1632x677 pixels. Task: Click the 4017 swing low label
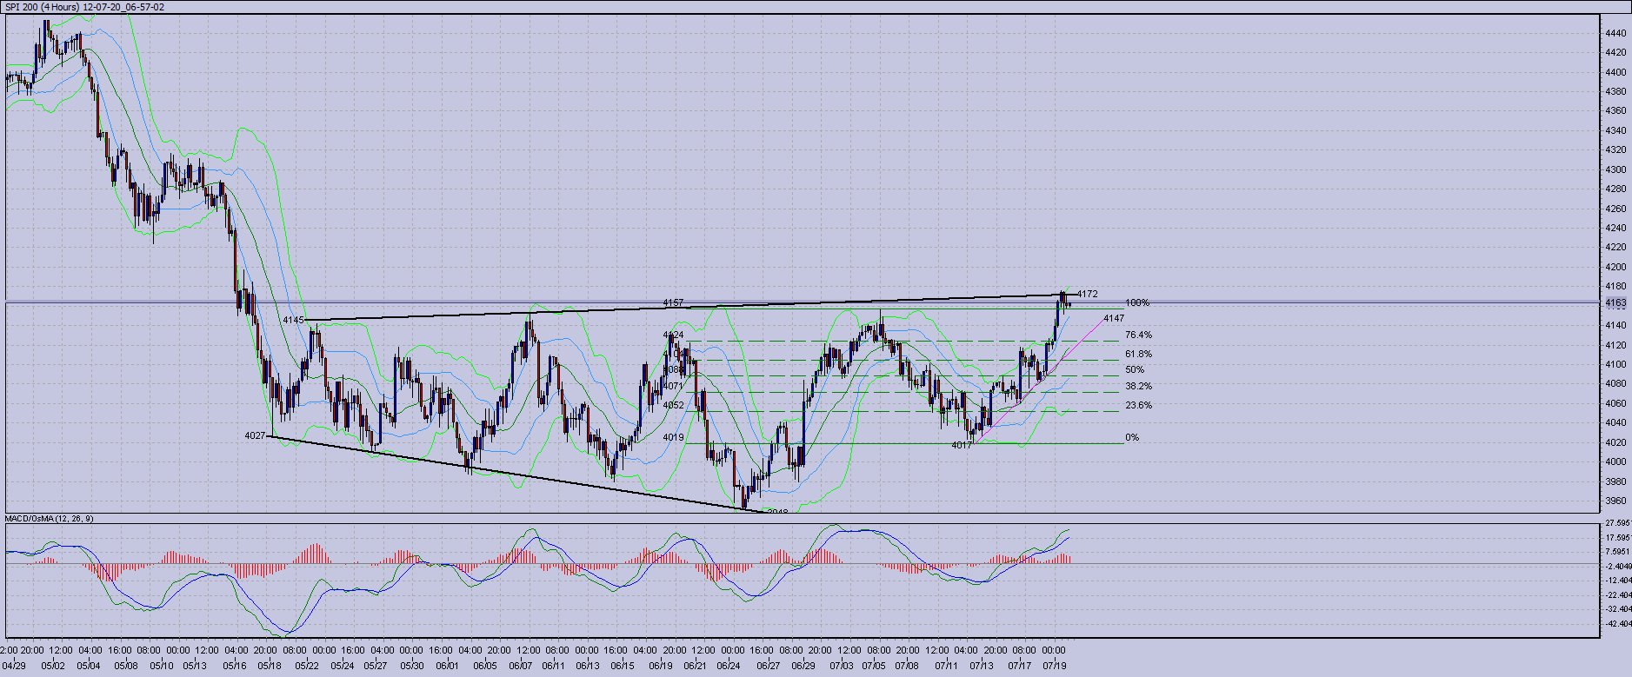click(x=961, y=445)
